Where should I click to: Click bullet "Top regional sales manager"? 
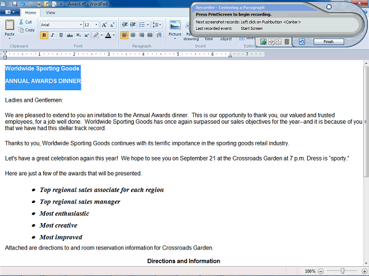point(80,202)
